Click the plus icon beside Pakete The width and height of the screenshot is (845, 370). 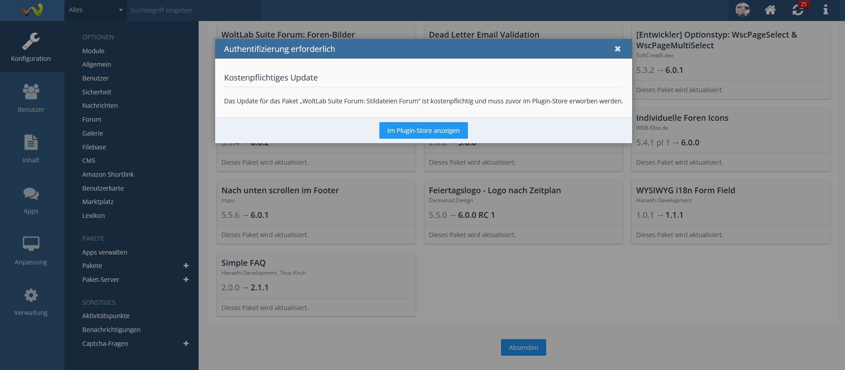pos(186,266)
